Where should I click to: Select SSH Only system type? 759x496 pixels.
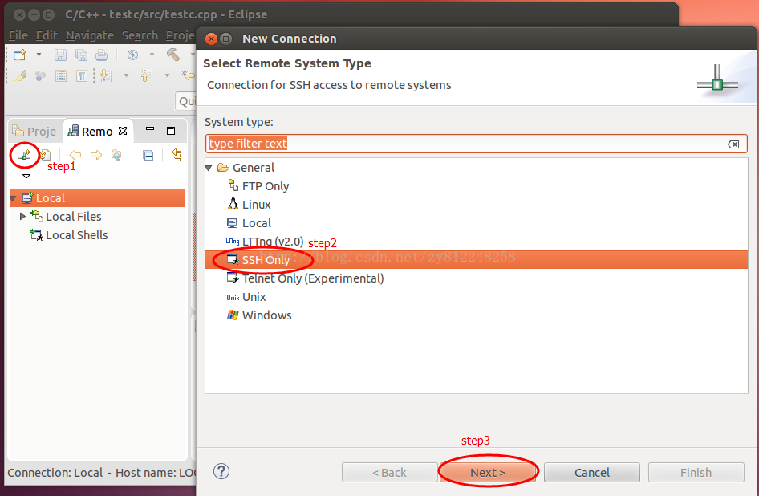(477, 259)
